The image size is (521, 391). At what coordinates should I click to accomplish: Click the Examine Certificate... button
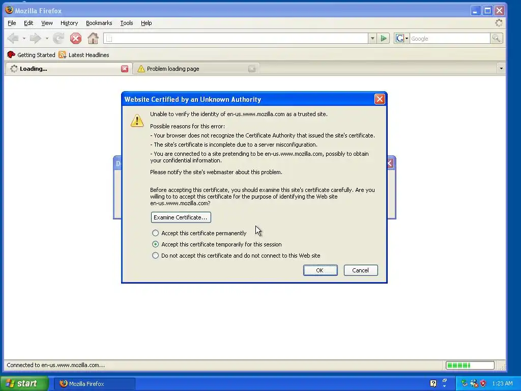point(181,217)
